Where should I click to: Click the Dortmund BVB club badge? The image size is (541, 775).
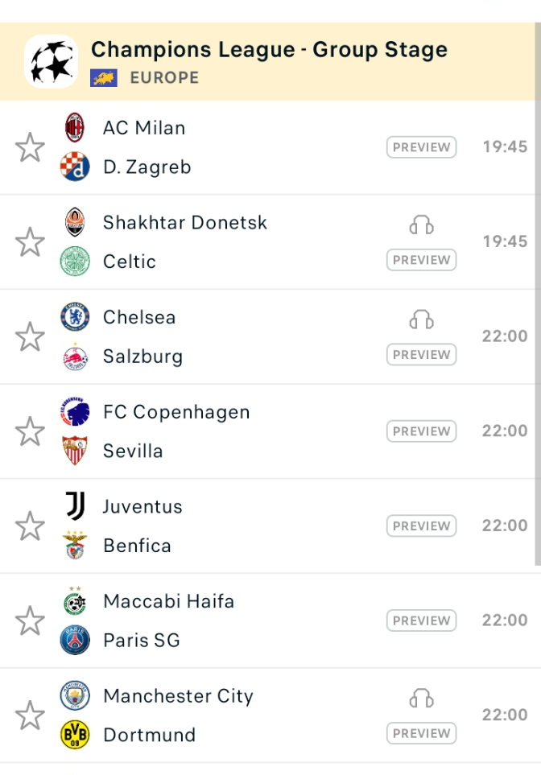pyautogui.click(x=75, y=735)
